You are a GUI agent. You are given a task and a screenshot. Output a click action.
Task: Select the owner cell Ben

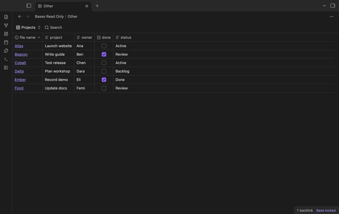coord(84,54)
